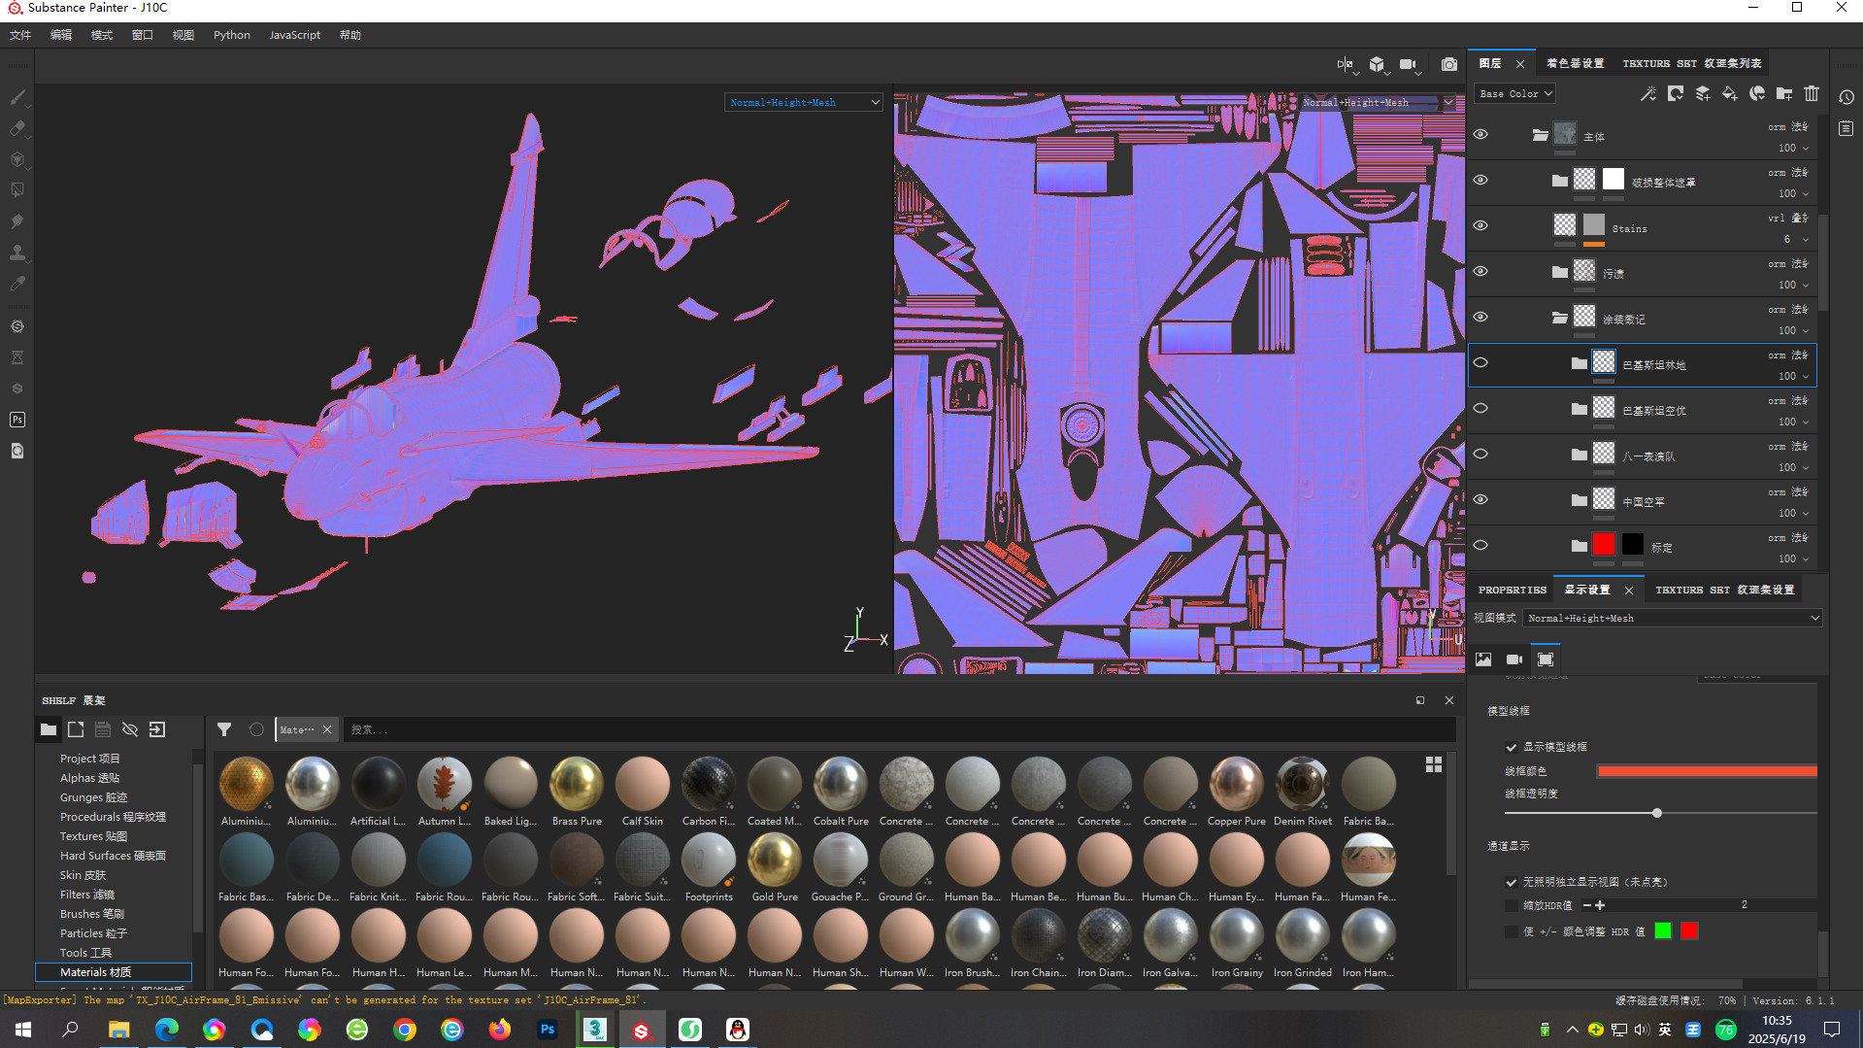The image size is (1863, 1048).
Task: Open the History panel icon
Action: pos(1846,97)
